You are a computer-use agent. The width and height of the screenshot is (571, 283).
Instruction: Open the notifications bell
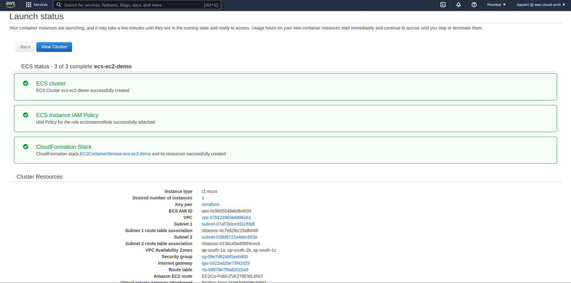click(x=459, y=5)
